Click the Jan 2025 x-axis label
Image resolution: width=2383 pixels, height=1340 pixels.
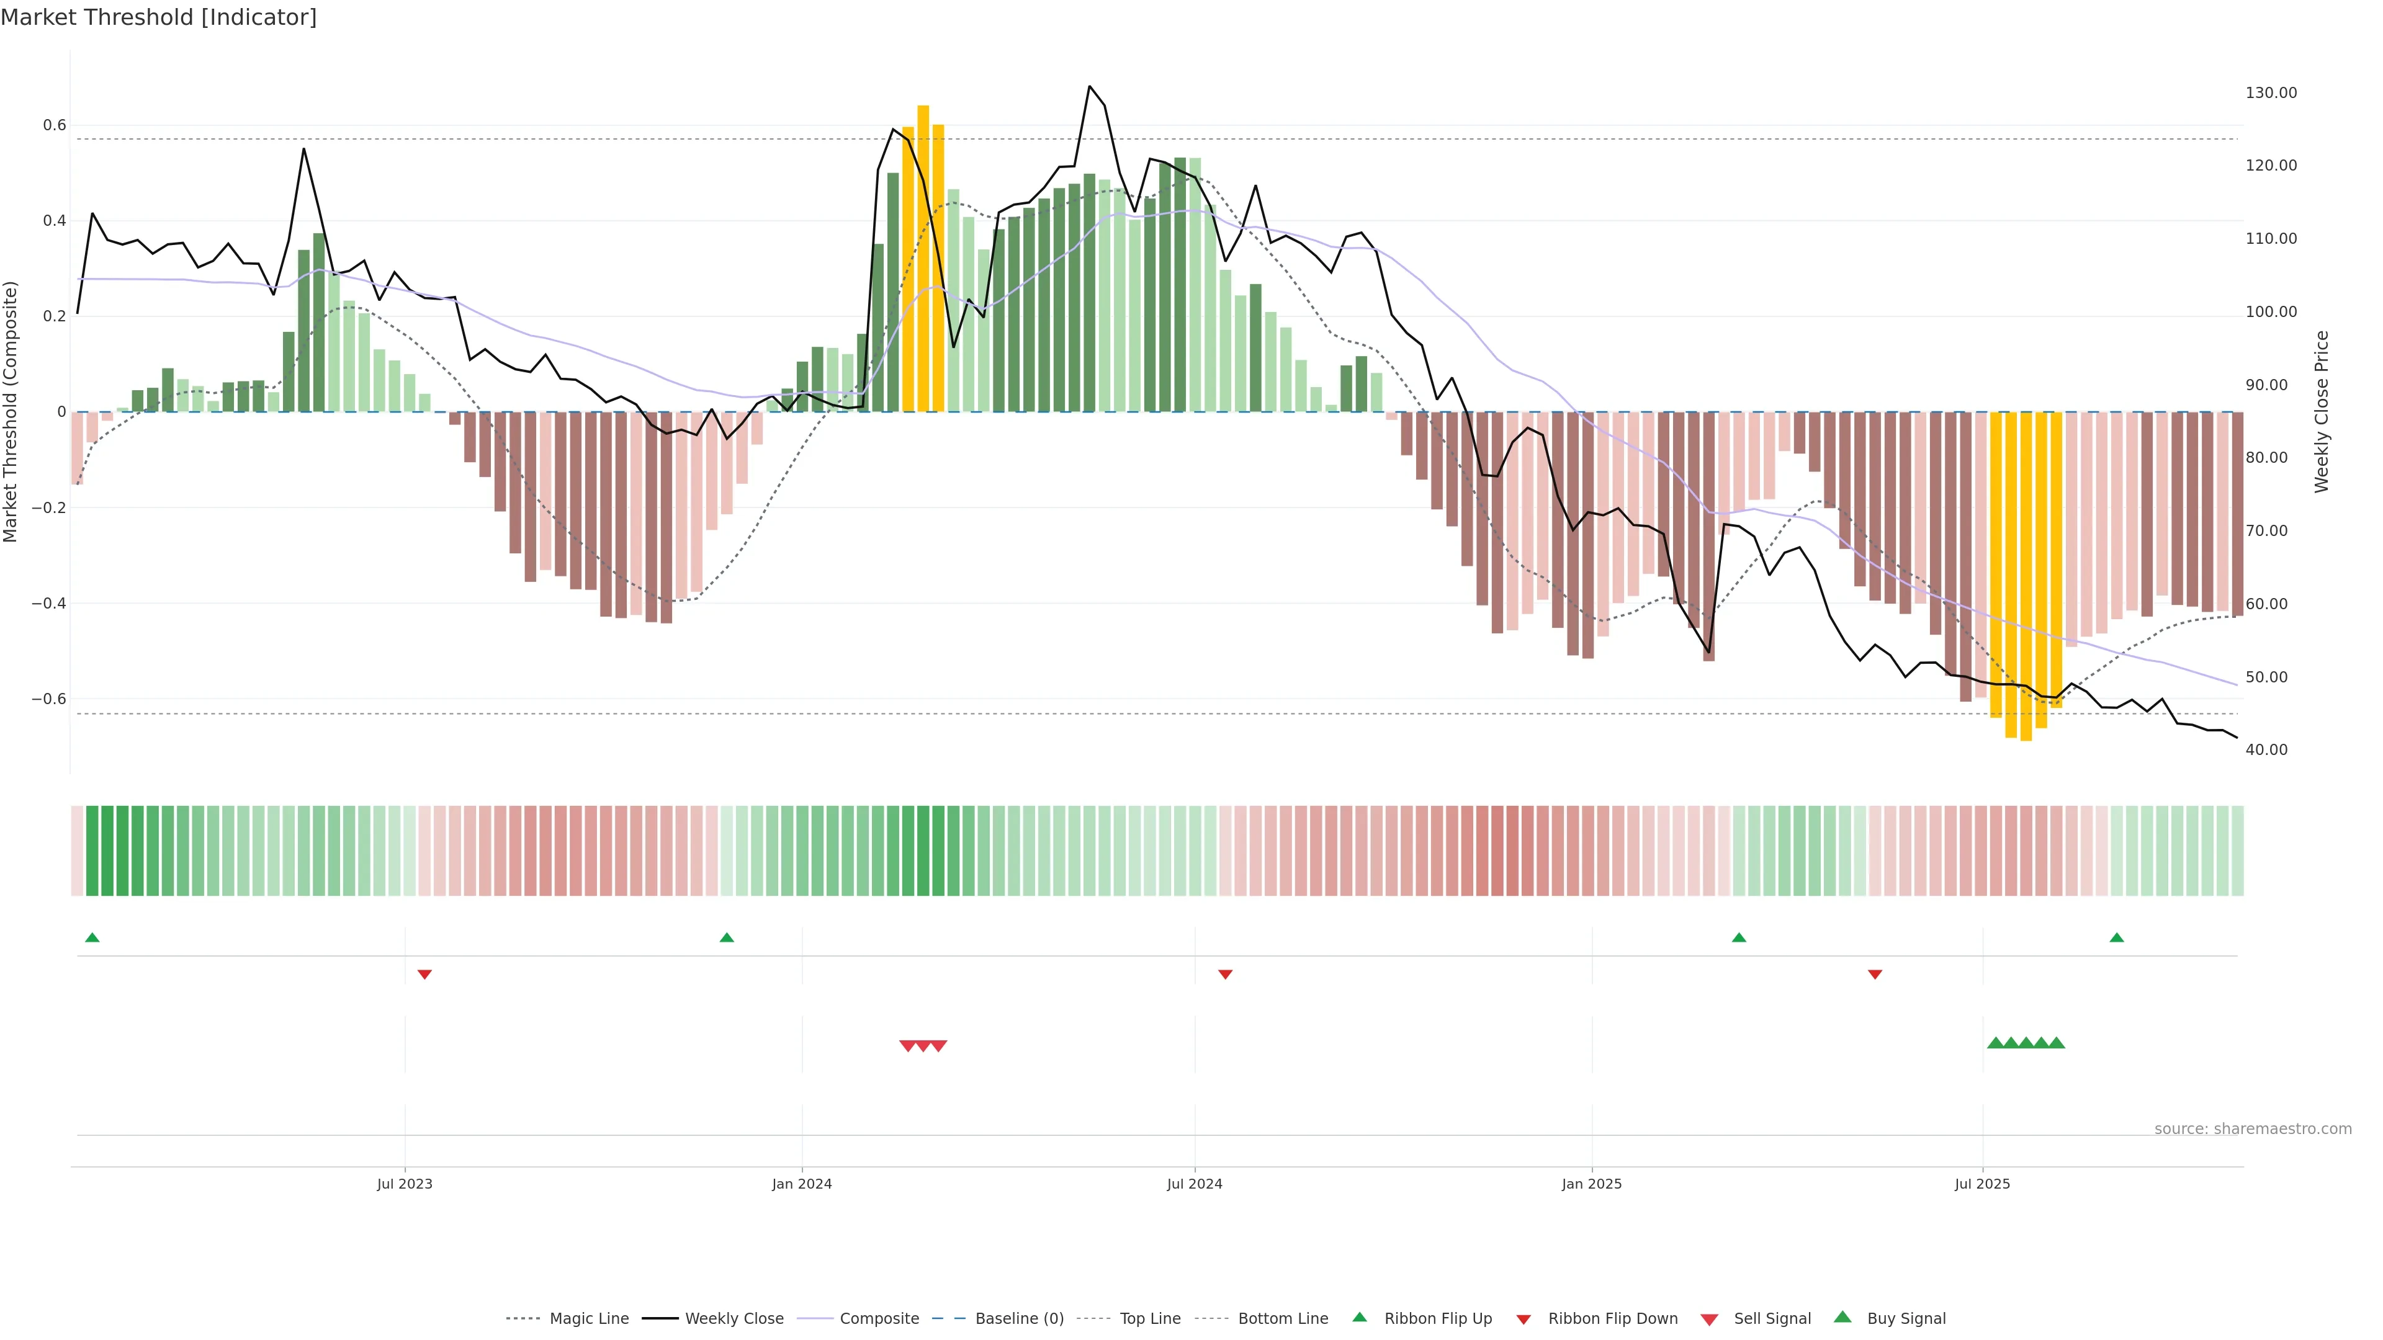1591,1184
